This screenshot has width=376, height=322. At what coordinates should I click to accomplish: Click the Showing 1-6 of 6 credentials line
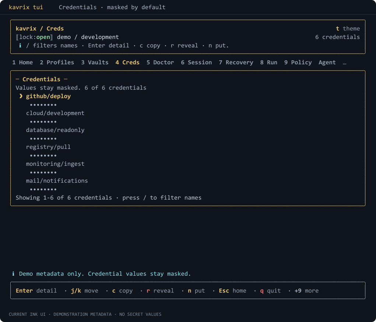(109, 198)
